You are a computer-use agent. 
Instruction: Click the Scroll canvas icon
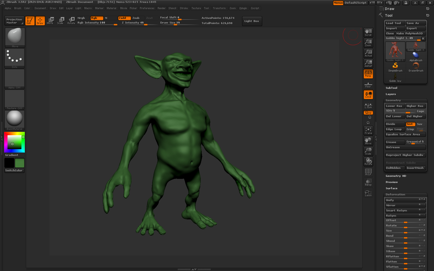(x=368, y=32)
